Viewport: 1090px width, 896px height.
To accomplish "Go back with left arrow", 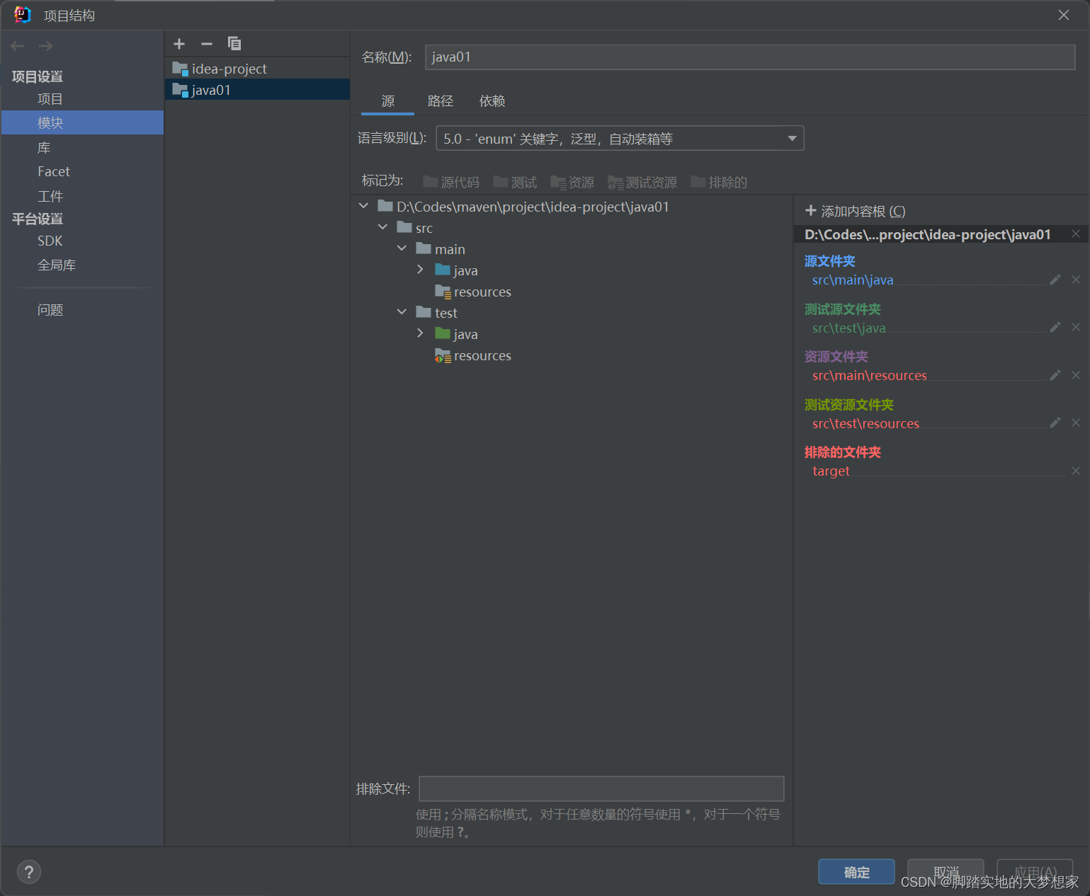I will 18,46.
